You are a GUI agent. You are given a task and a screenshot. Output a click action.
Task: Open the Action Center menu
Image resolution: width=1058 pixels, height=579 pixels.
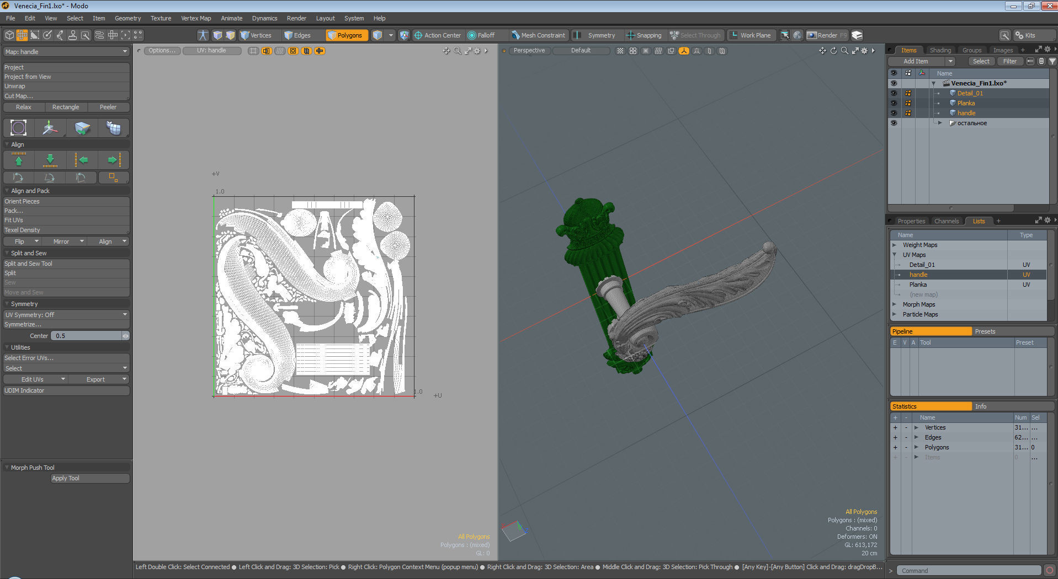point(437,35)
